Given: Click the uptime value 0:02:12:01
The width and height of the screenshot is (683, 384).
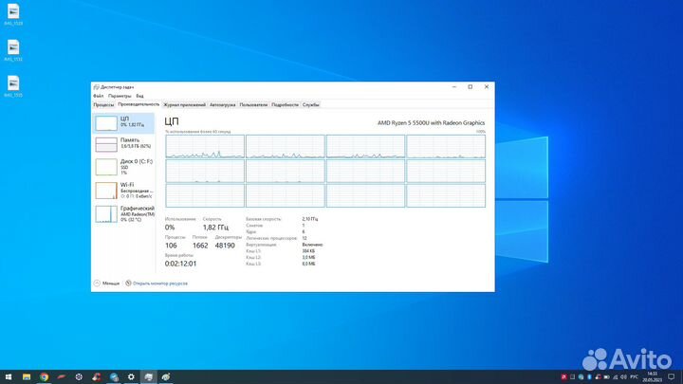Looking at the screenshot, I should point(180,264).
